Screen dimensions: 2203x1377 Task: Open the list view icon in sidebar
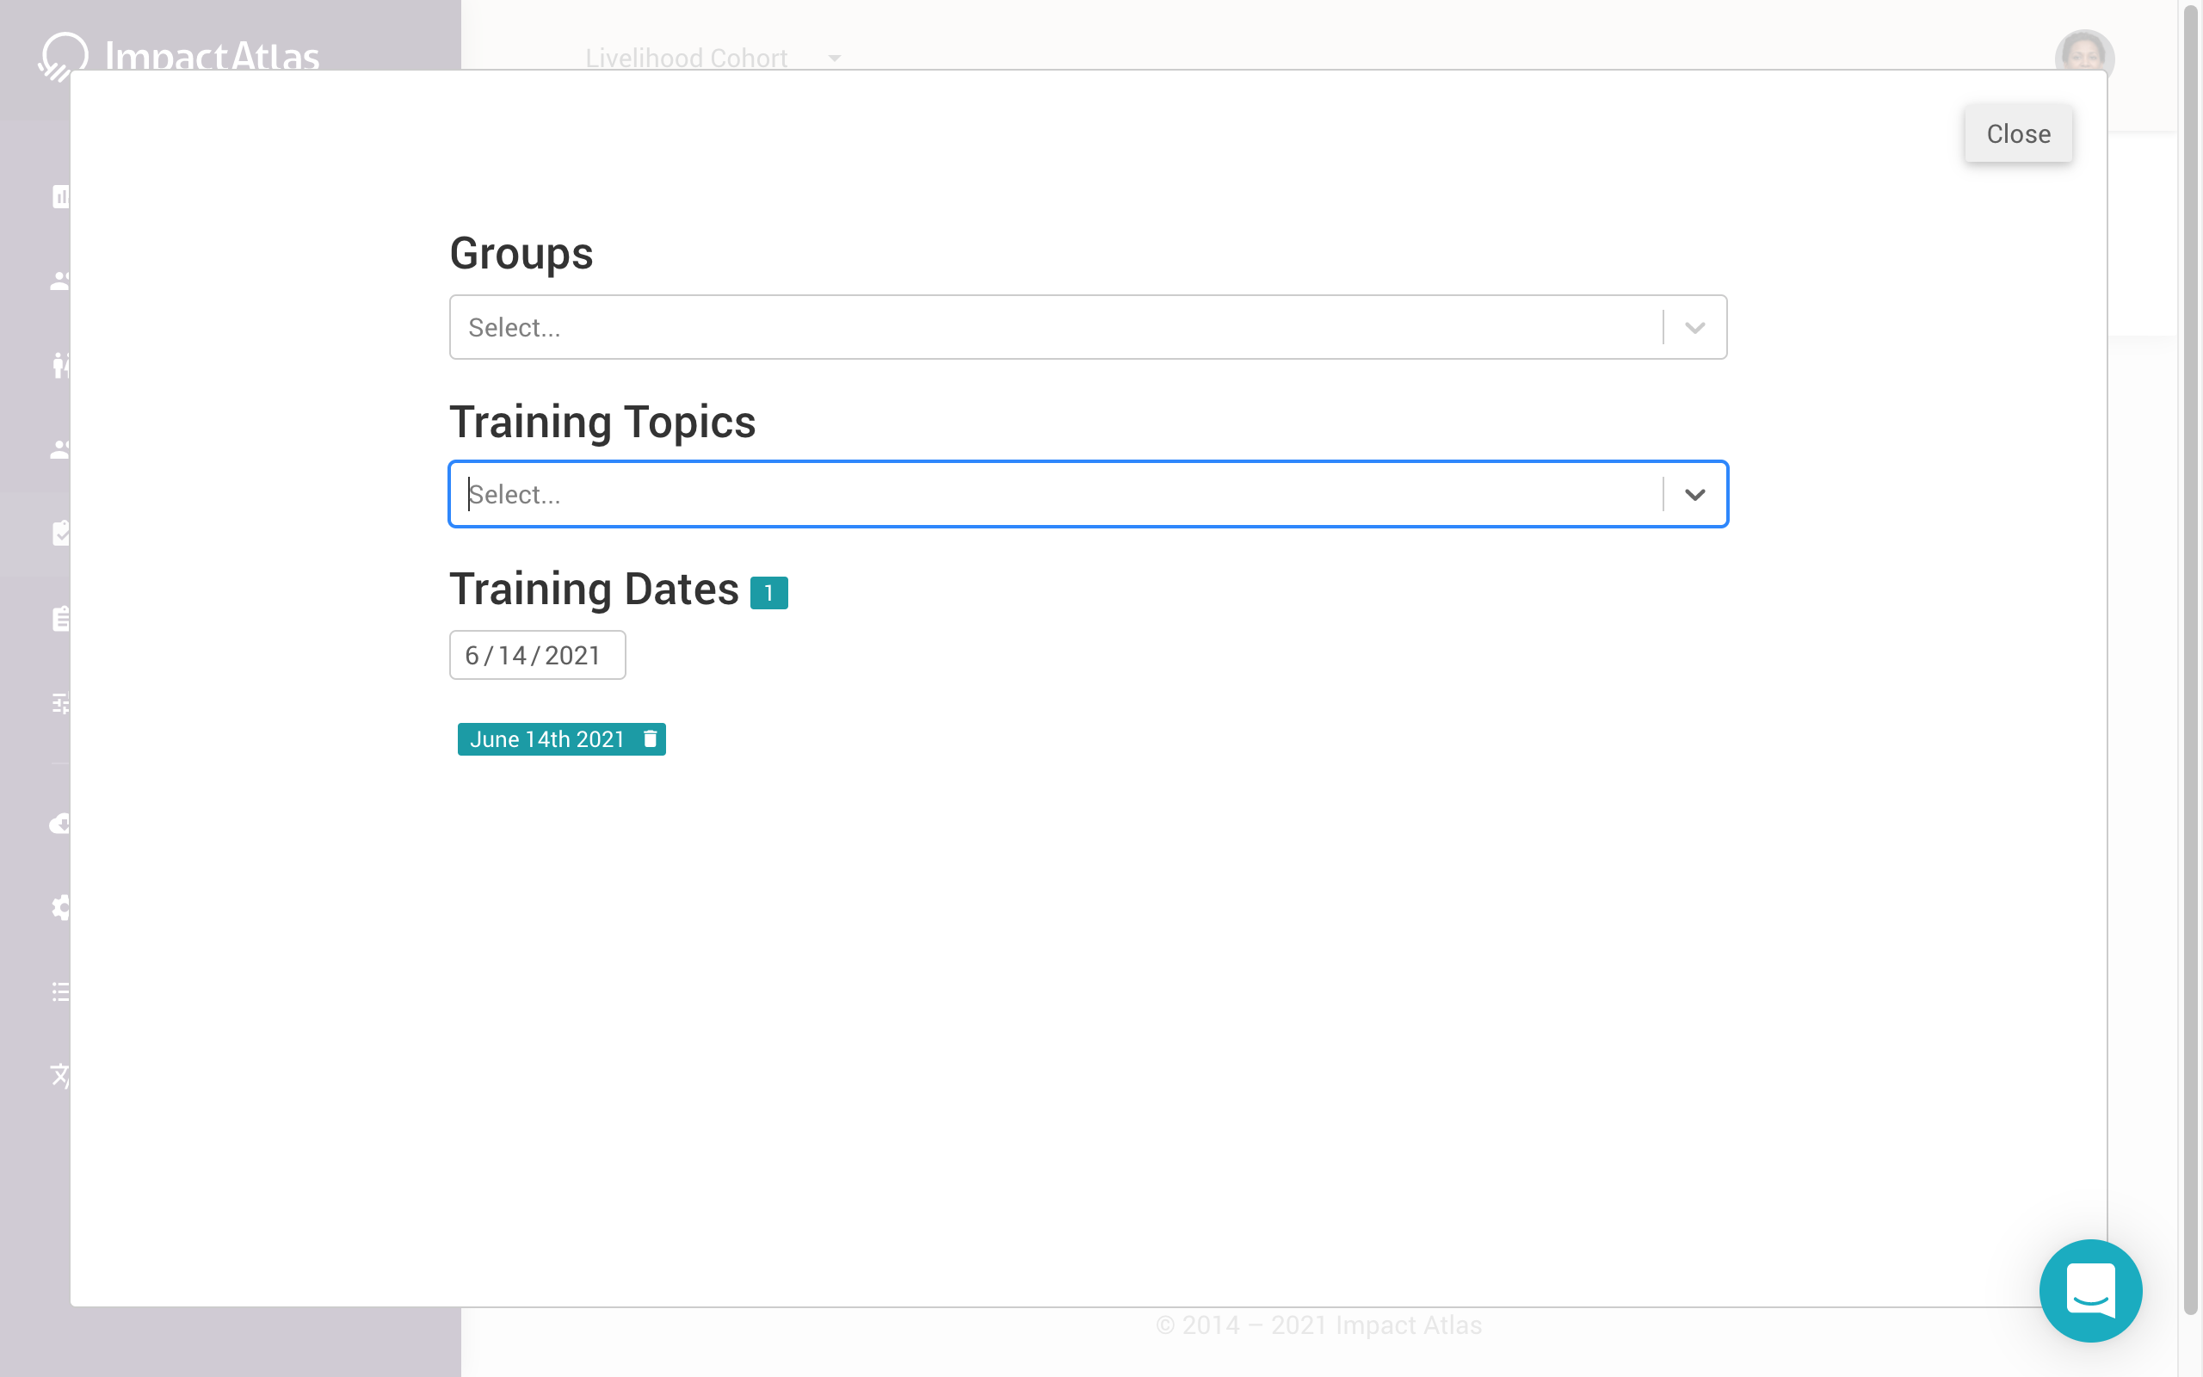tap(60, 991)
